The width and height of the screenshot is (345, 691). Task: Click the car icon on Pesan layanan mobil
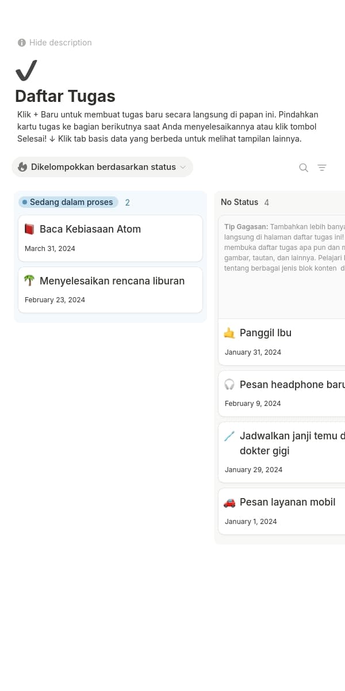coord(230,502)
